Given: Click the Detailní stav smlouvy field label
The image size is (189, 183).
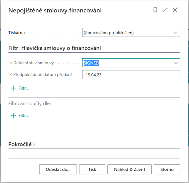Looking at the screenshot, I should point(33,63).
